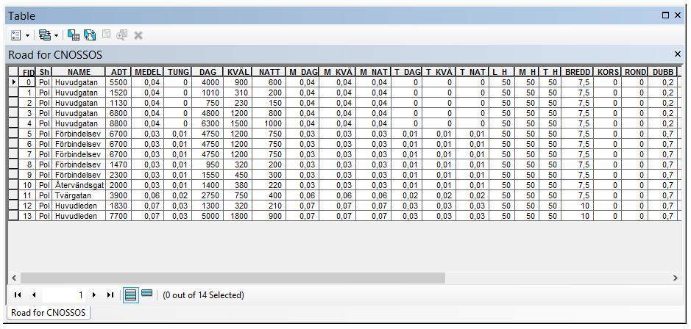Select the DAG column header
Screen dimensions: 691x329
click(208, 72)
